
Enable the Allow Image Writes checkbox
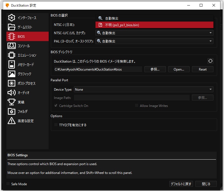pyautogui.click(x=137, y=106)
